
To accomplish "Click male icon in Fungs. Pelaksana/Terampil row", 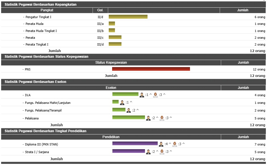I will (129, 110).
